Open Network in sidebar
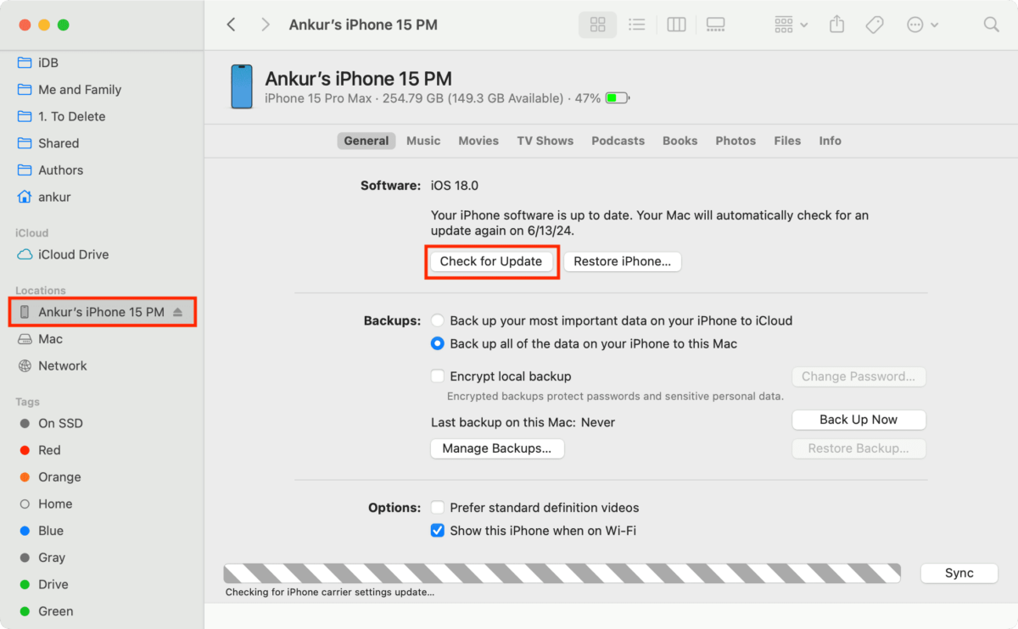Screen dimensions: 1018x629 52,366
